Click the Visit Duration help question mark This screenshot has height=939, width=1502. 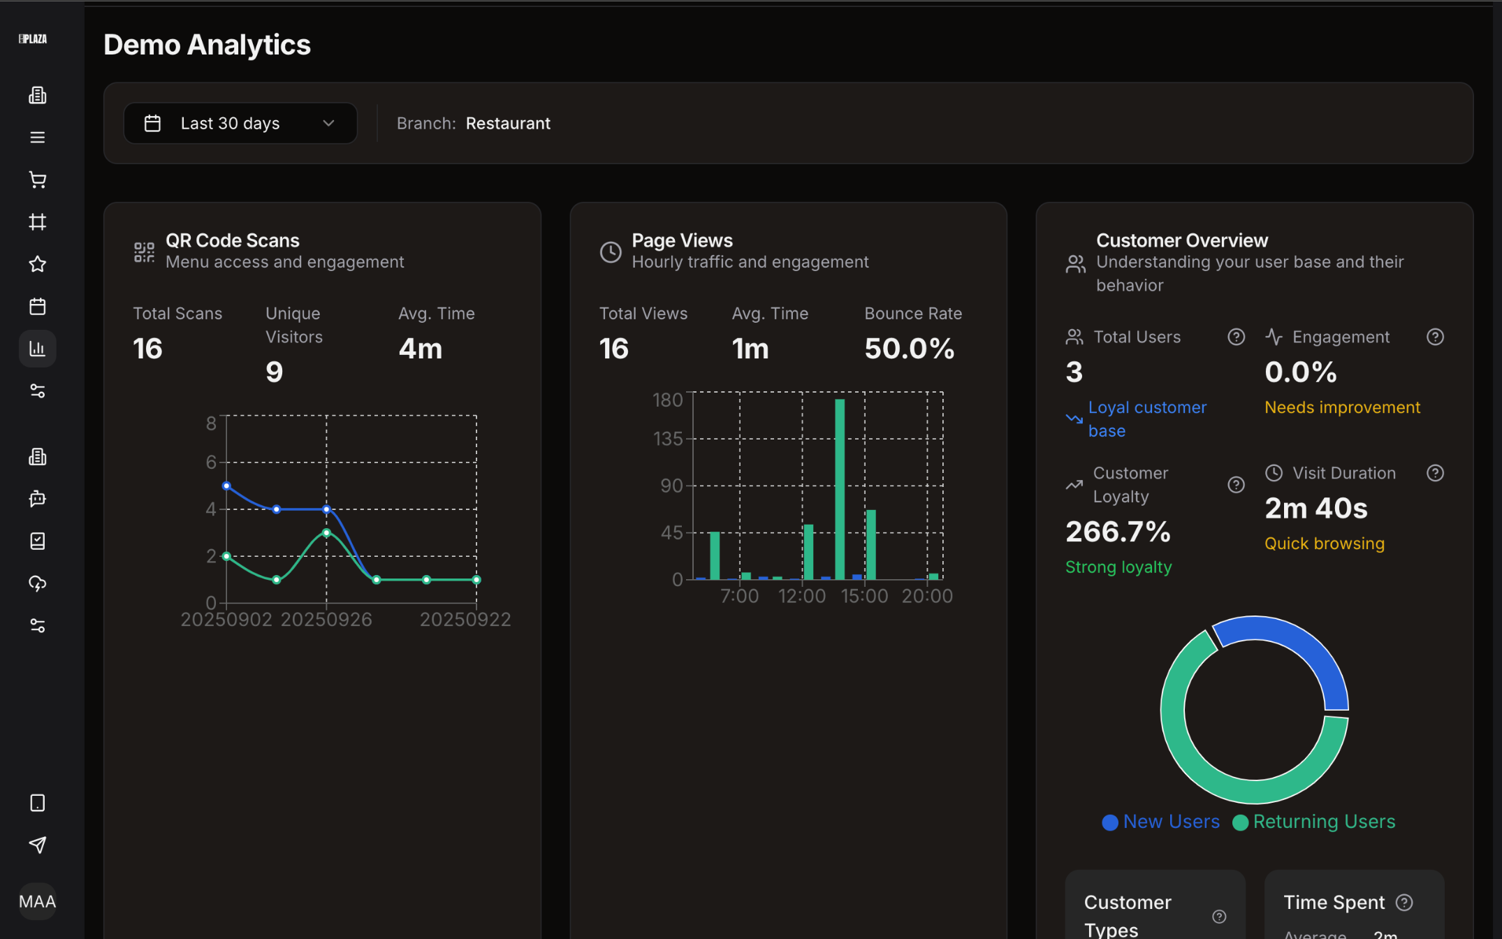[x=1436, y=473]
